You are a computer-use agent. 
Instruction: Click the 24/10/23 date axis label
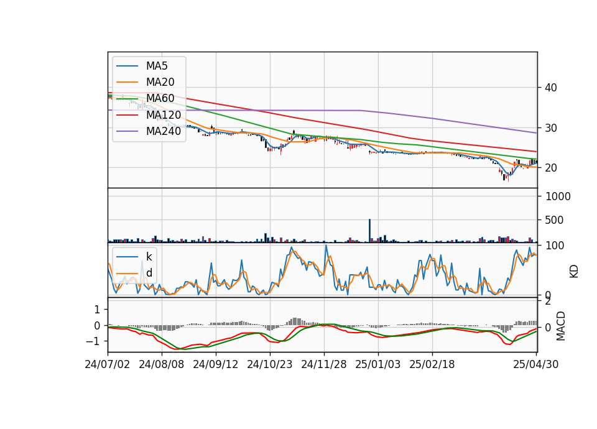(x=269, y=364)
